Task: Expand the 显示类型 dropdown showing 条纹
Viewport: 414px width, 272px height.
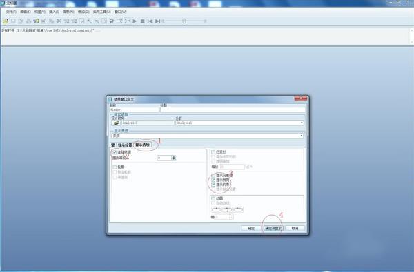Action: click(302, 136)
